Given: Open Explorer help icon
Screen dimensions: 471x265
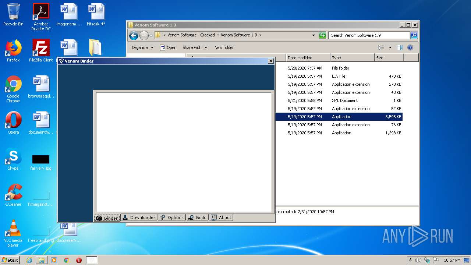Looking at the screenshot, I should click(x=410, y=47).
